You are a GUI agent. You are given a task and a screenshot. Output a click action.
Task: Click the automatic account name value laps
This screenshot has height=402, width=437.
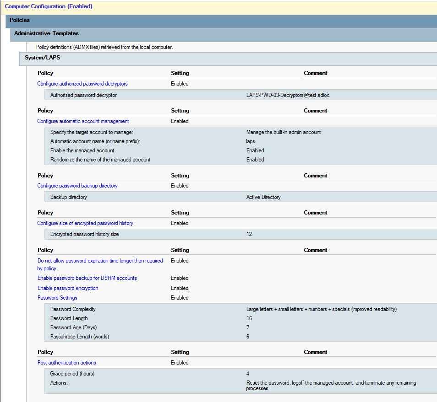tap(251, 141)
